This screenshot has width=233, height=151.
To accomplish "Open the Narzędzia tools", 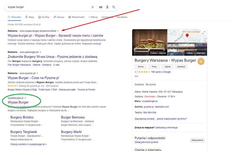I will point(122,17).
